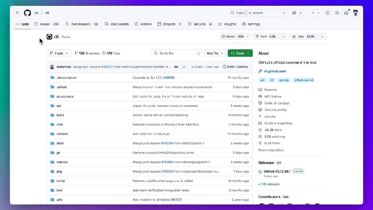Click the Go to file search field
This screenshot has width=373, height=210.
click(x=176, y=53)
